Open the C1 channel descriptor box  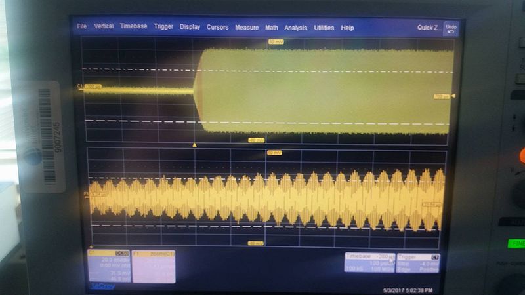click(x=109, y=266)
